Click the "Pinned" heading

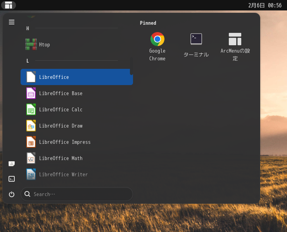pyautogui.click(x=148, y=23)
